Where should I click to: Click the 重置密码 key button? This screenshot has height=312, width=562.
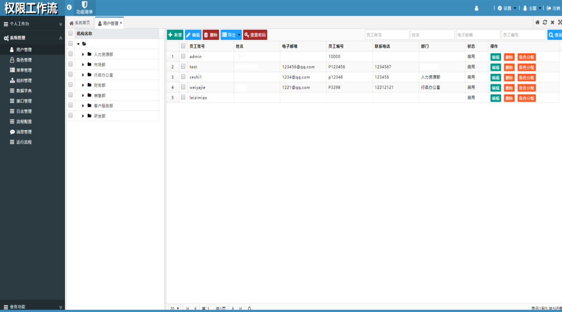click(255, 35)
